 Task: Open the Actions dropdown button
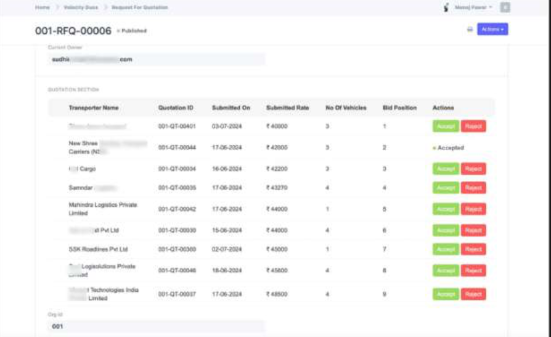(x=492, y=29)
